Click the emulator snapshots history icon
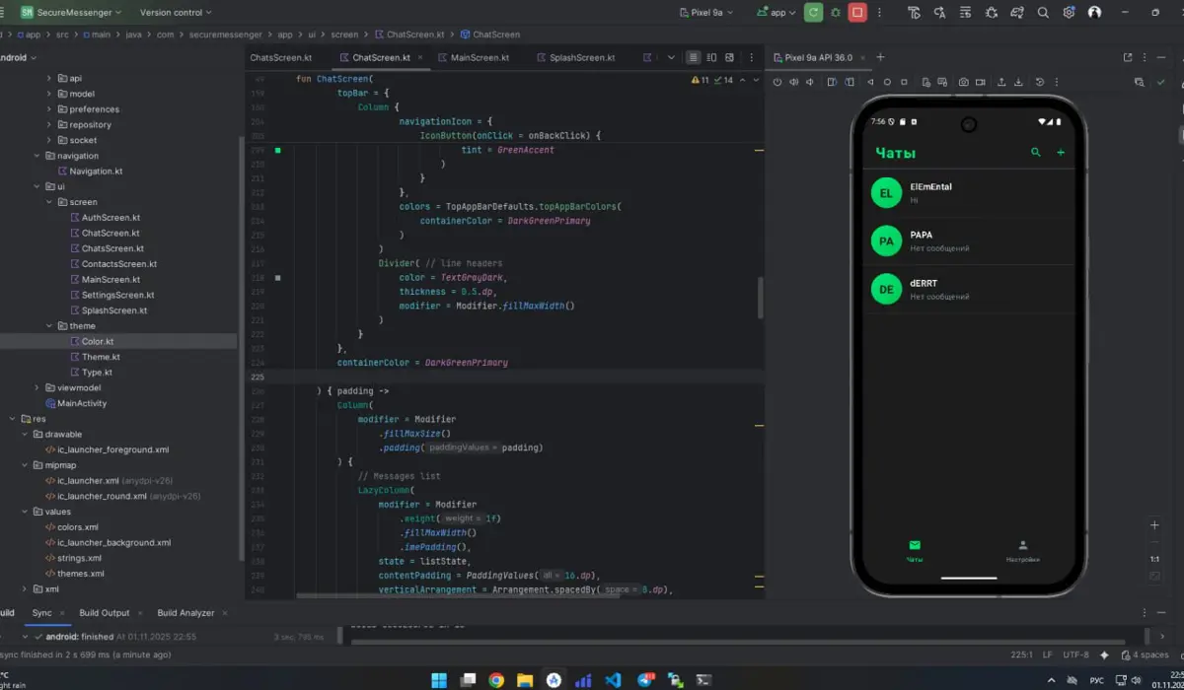Screen dimensions: 1184x690 (x=1040, y=82)
